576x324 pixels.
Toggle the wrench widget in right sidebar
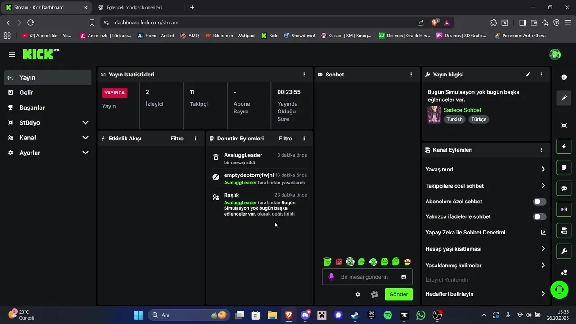(x=564, y=251)
